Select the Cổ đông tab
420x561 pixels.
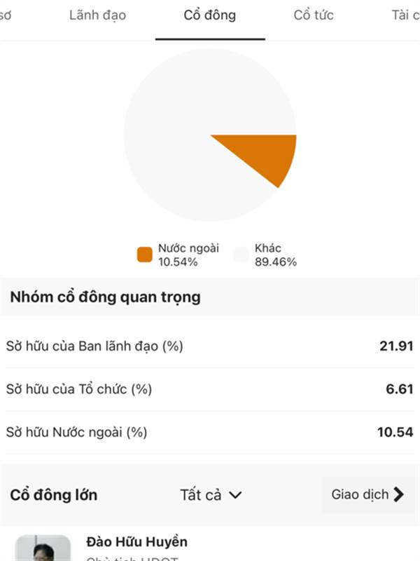point(210,15)
